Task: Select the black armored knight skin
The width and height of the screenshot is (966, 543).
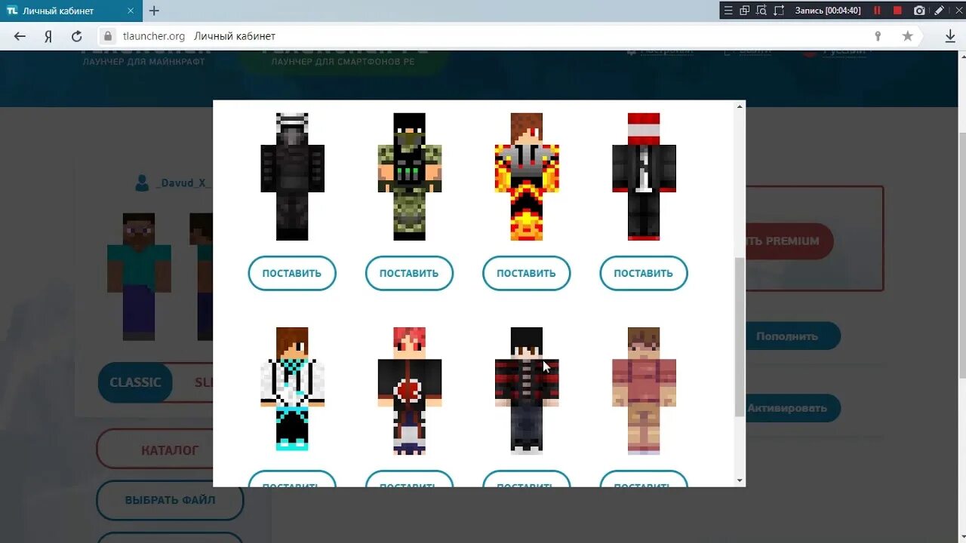Action: coord(292,176)
